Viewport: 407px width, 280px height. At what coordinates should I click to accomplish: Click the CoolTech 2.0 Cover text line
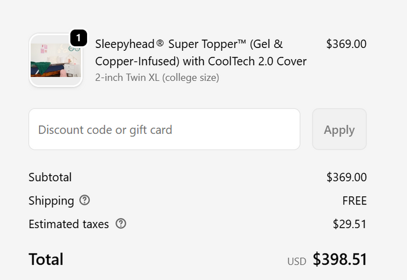pyautogui.click(x=244, y=61)
